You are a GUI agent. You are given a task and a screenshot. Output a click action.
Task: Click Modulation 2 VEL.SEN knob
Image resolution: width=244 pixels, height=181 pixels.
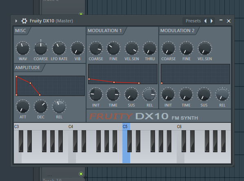click(205, 48)
